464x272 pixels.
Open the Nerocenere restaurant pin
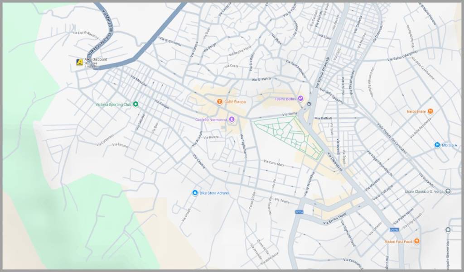430,111
